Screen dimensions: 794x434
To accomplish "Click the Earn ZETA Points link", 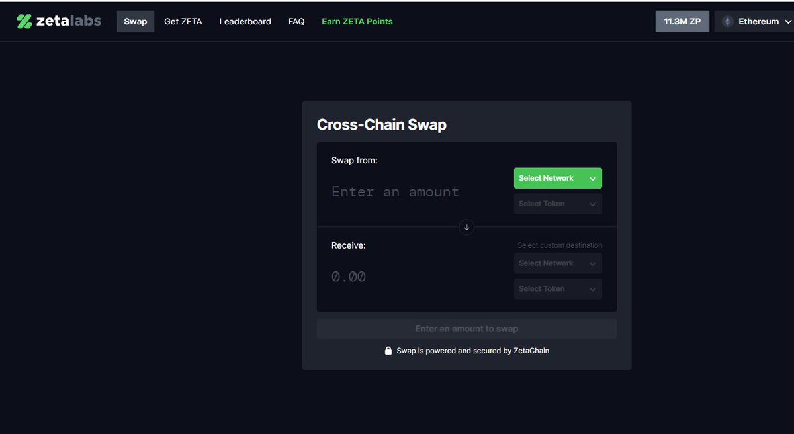I will (357, 21).
